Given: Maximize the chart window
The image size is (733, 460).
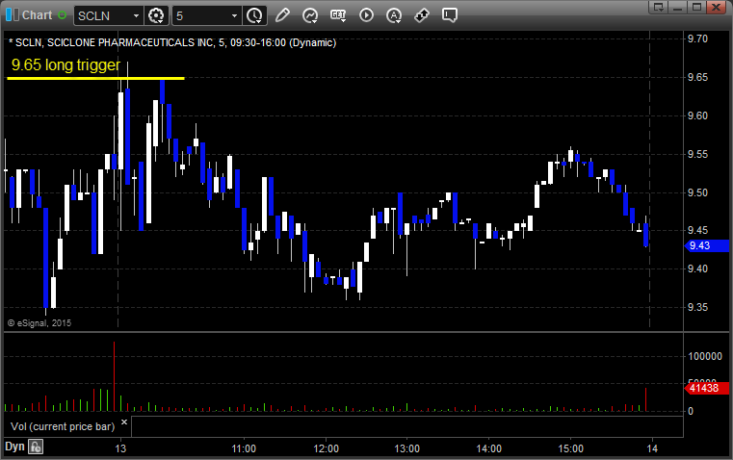Looking at the screenshot, I should (697, 7).
